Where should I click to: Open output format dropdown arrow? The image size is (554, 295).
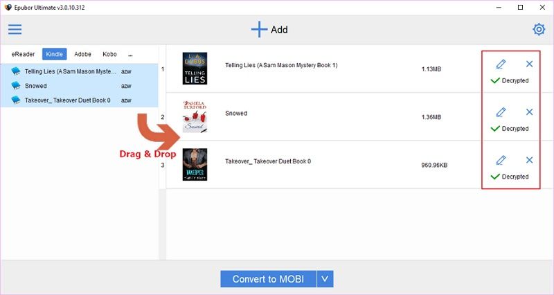pyautogui.click(x=325, y=279)
